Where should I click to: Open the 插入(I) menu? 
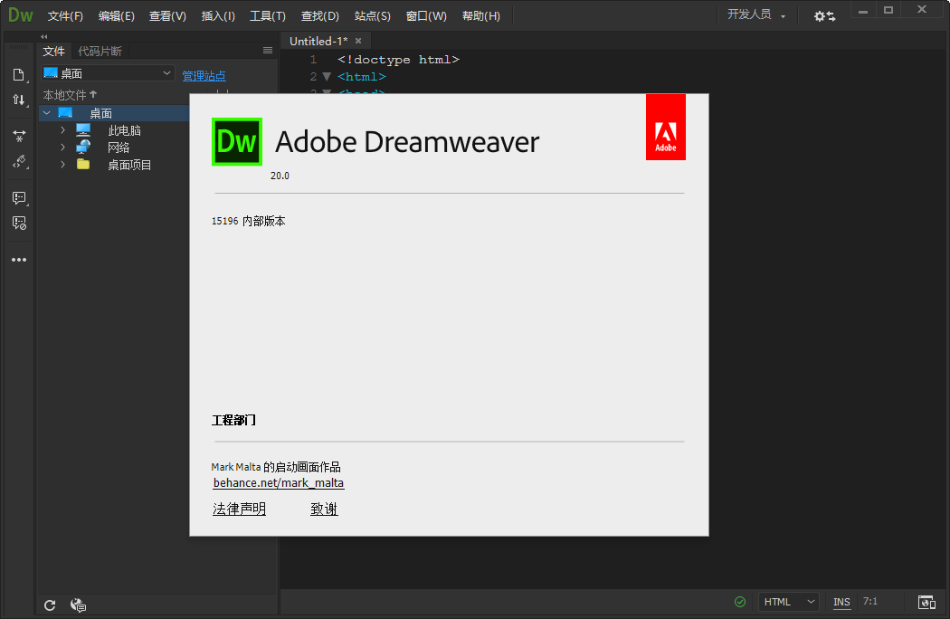[218, 15]
